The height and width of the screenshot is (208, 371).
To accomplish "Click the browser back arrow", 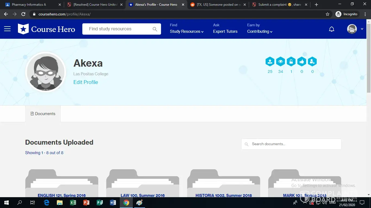I will click(x=6, y=14).
